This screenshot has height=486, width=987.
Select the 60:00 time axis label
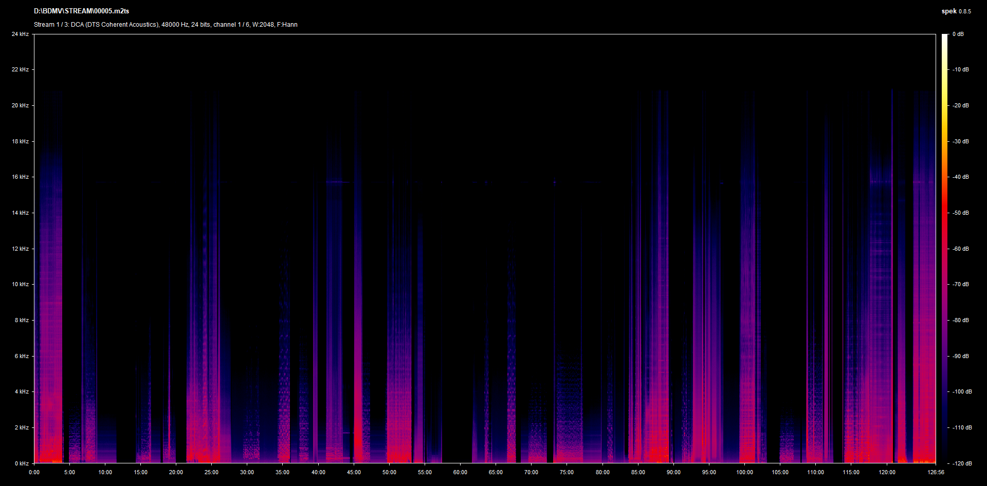point(460,472)
